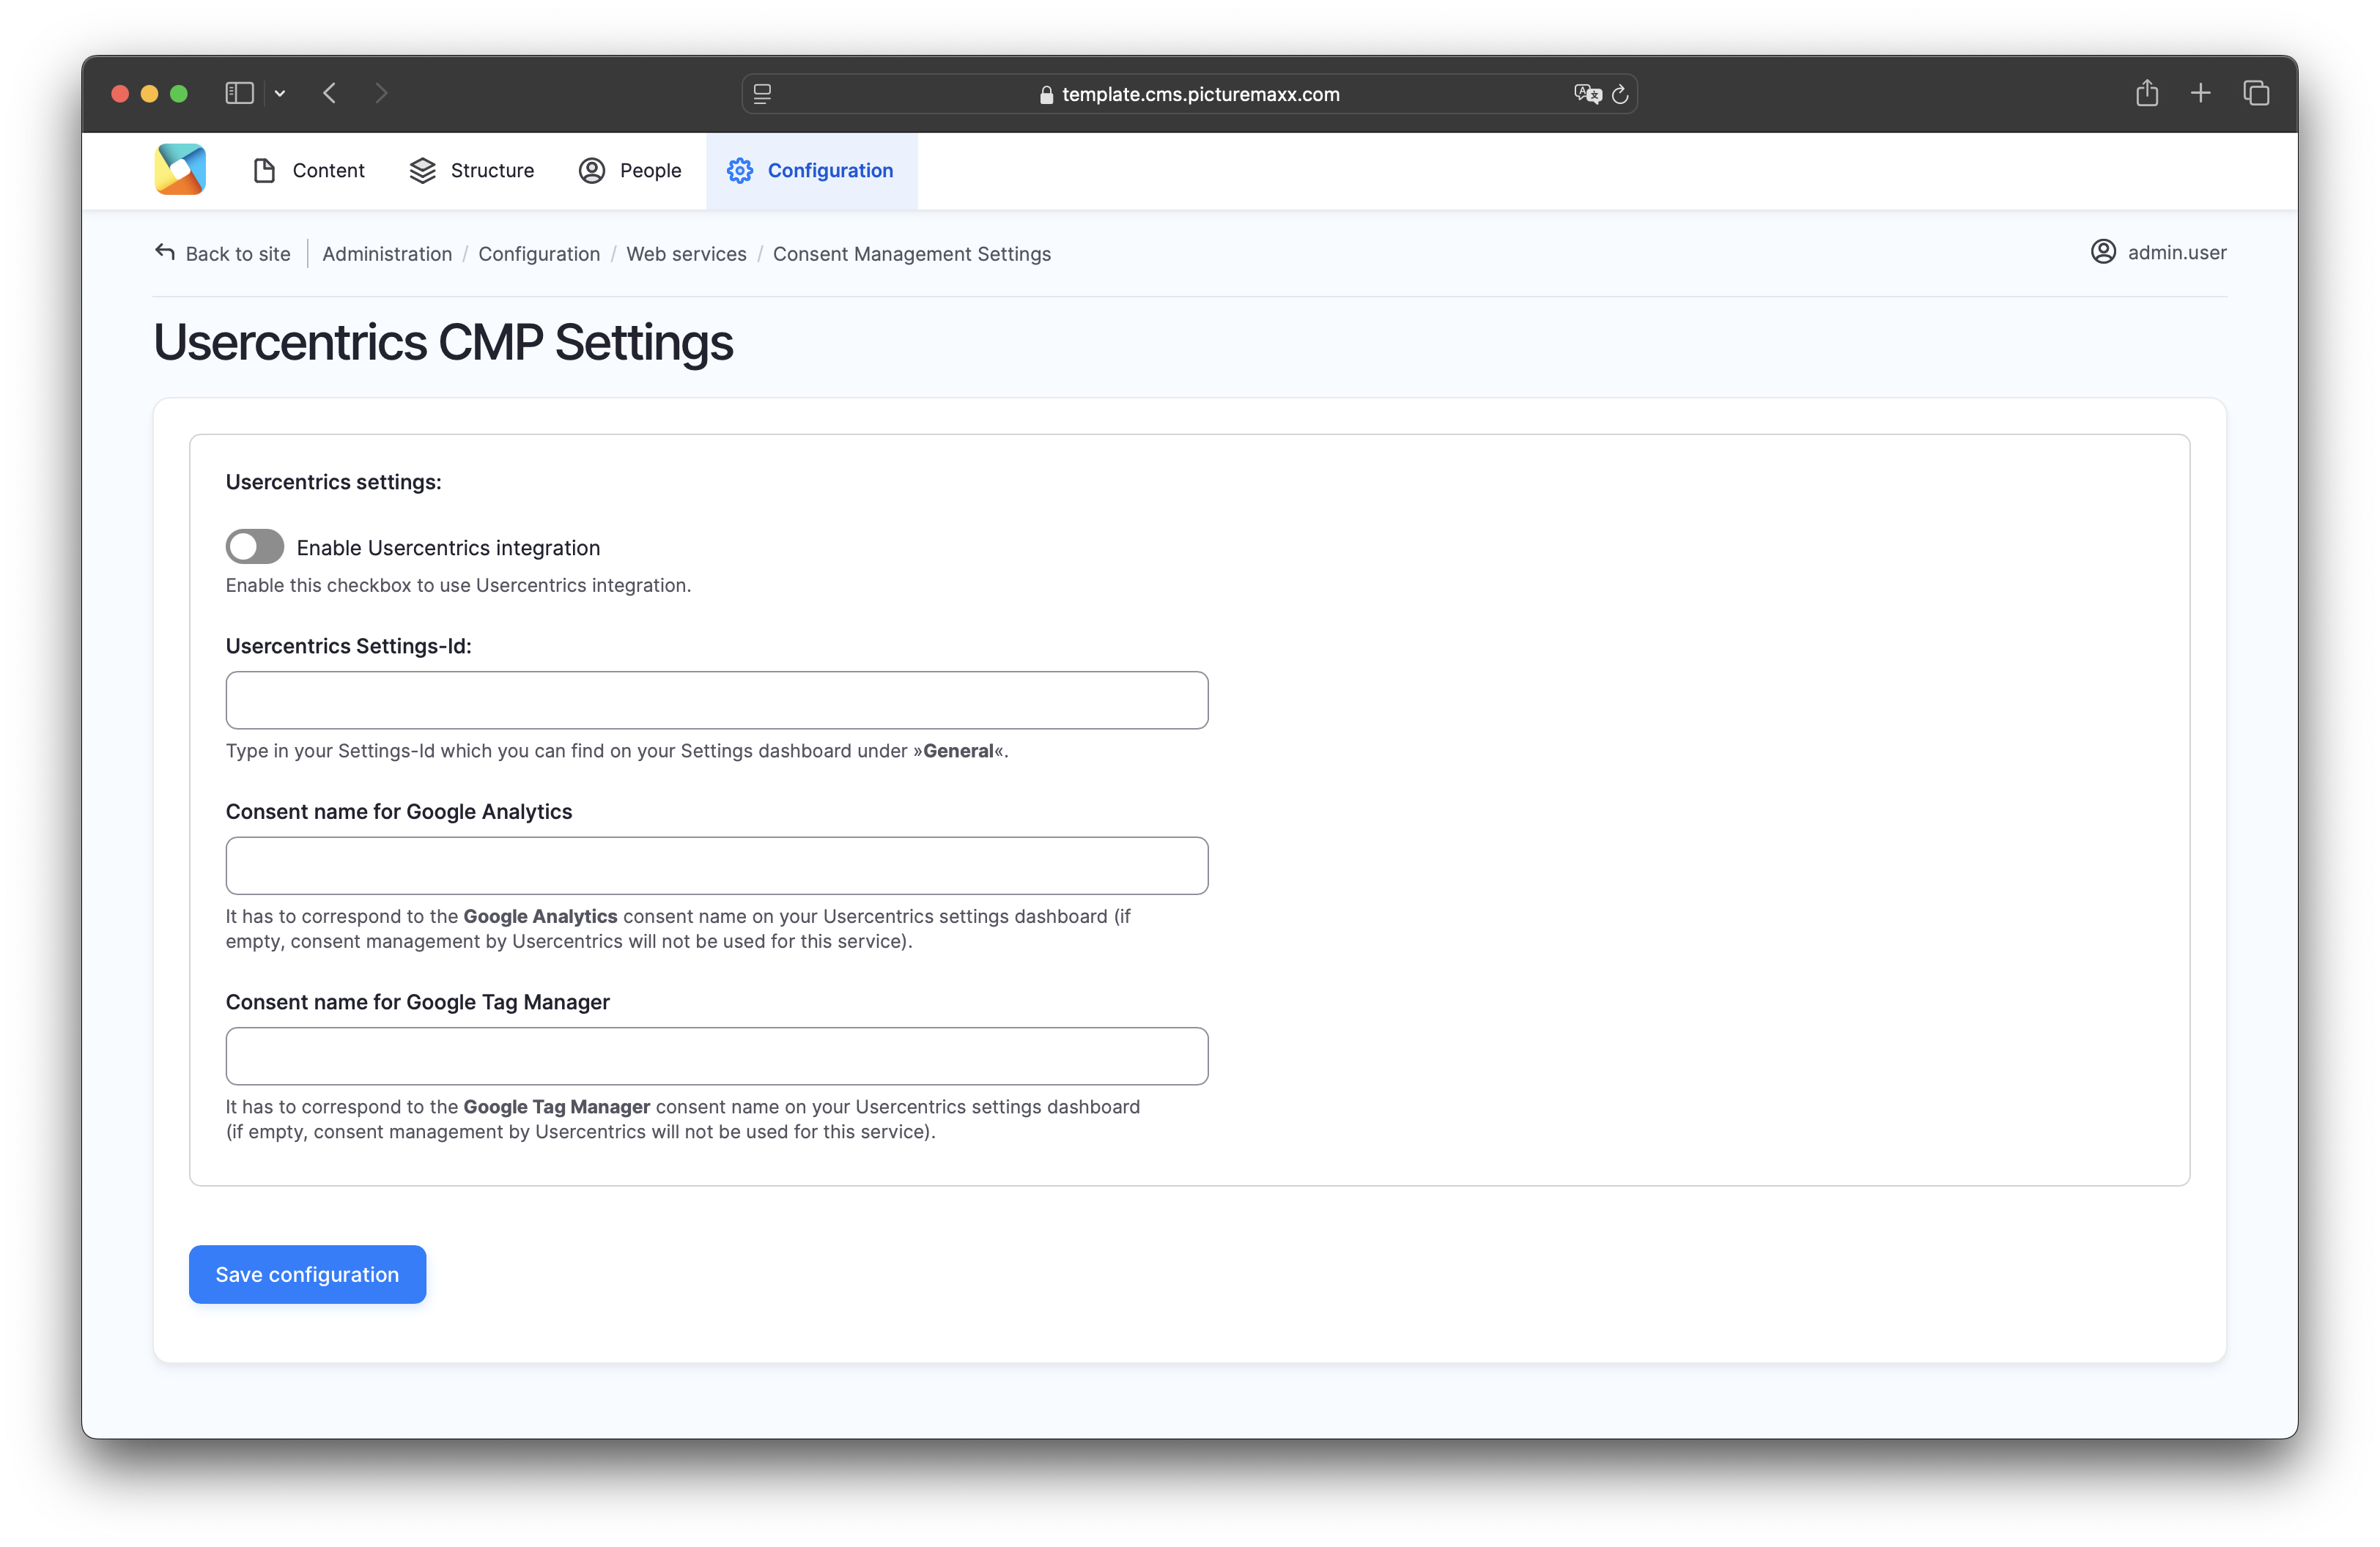
Task: Click the translate icon in address bar
Action: tap(1587, 94)
